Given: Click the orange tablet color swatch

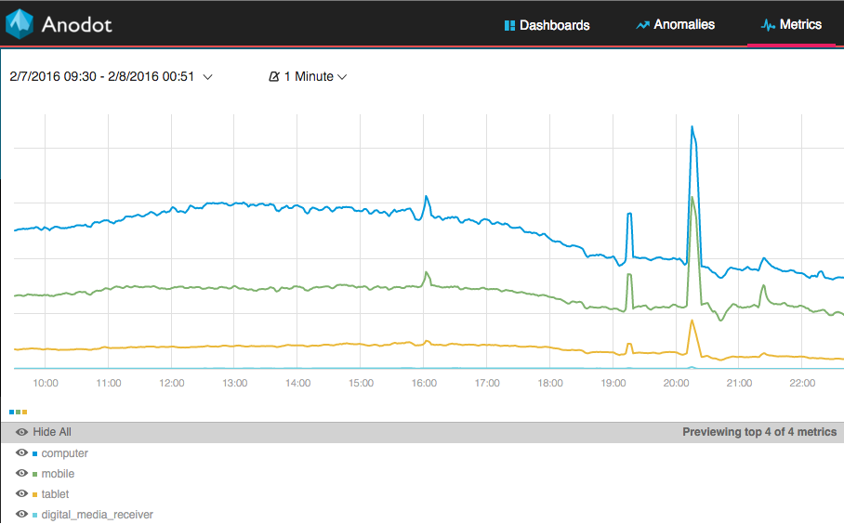Looking at the screenshot, I should pos(35,495).
